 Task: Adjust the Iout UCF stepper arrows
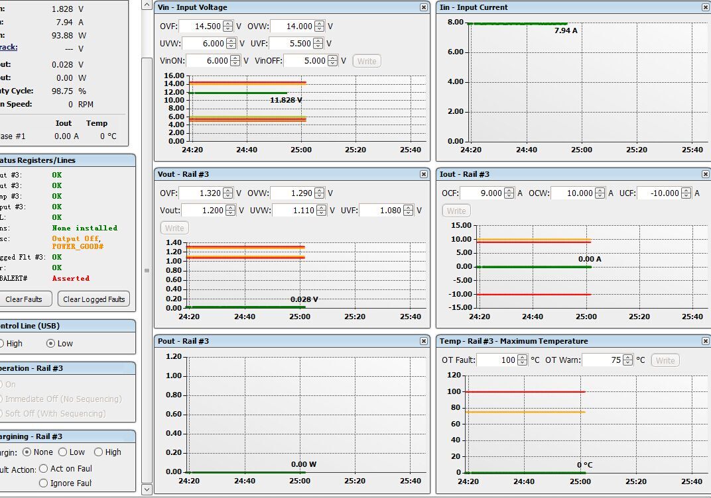tap(686, 193)
